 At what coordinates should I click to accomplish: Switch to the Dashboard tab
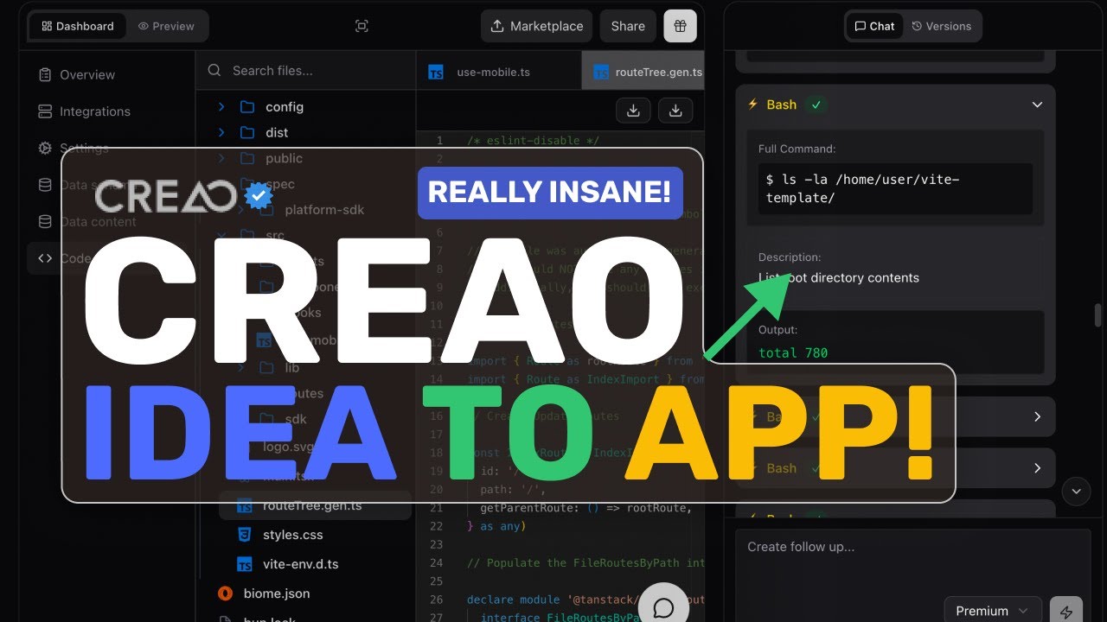click(x=78, y=26)
